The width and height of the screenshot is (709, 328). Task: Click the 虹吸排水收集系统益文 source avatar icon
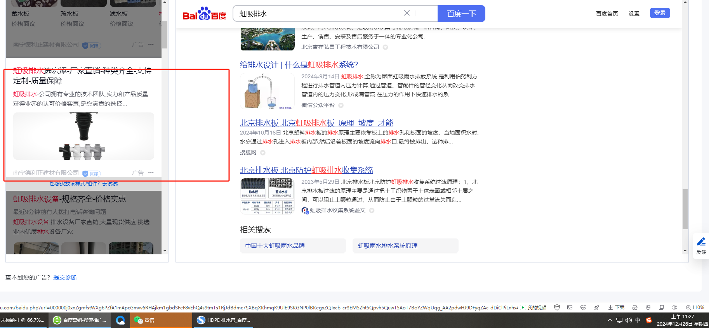click(305, 210)
